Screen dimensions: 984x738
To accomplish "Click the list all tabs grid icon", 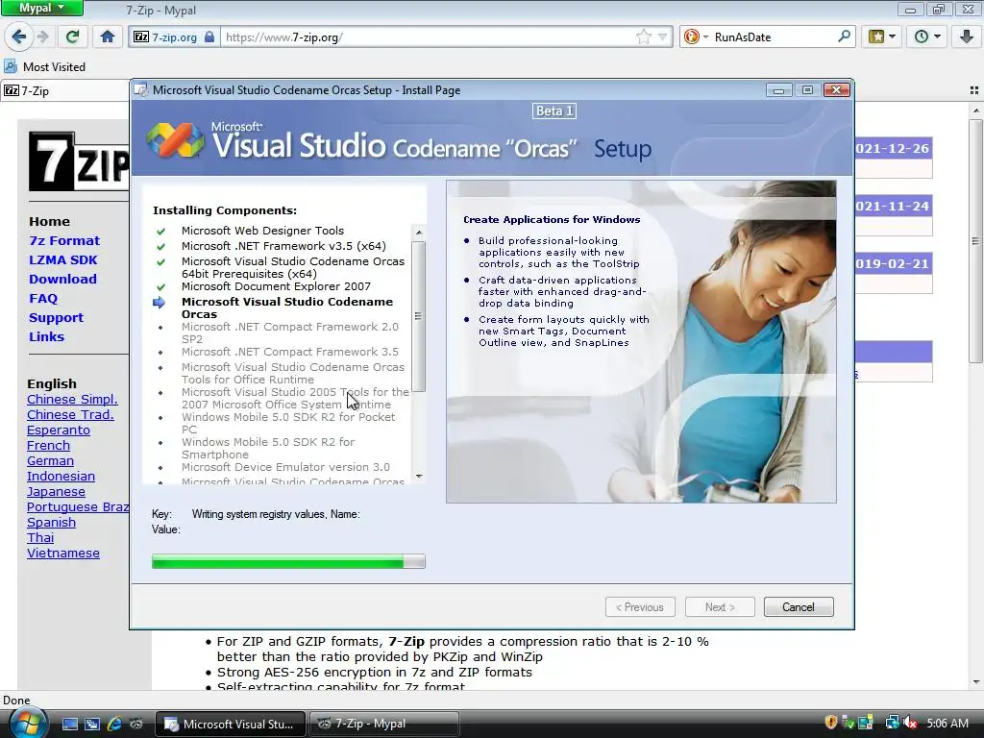I will pos(974,90).
